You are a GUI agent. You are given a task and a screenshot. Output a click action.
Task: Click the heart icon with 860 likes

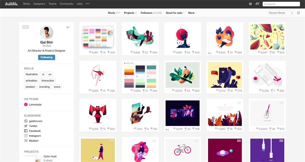(x=193, y=90)
